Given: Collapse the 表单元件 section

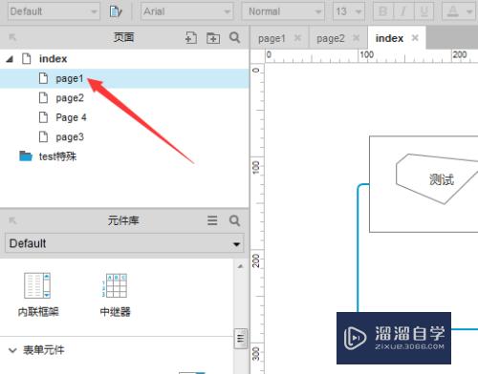Looking at the screenshot, I should click(12, 350).
